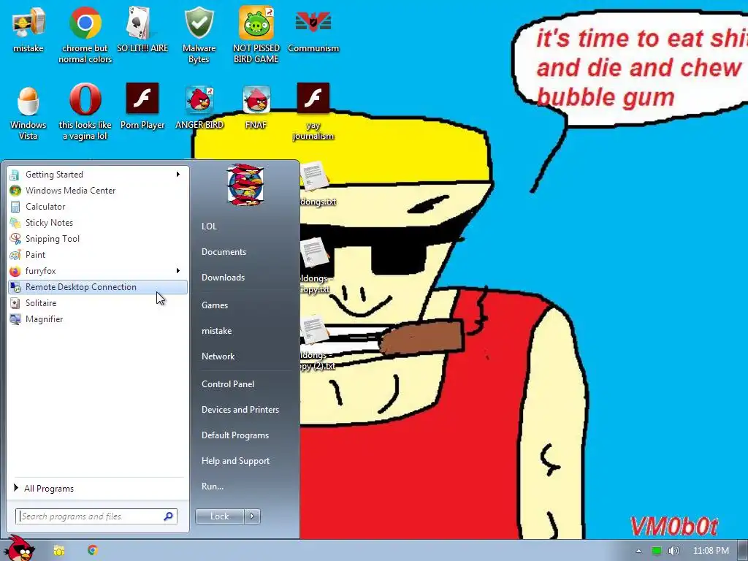
Task: Open the 'dongs - Copy.txt' desktop file
Action: tap(315, 266)
